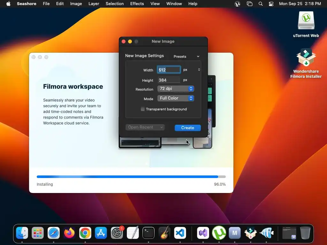Open uTorrent Web desktop disk icon
This screenshot has height=245, width=327.
coord(306,21)
